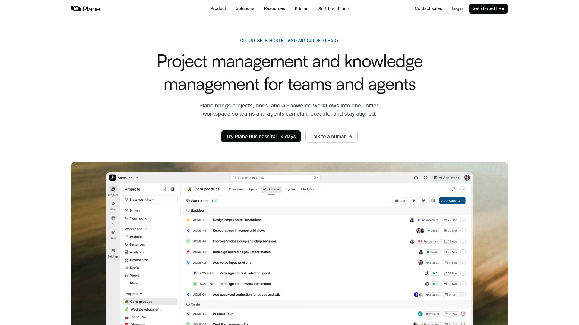The height and width of the screenshot is (325, 579).
Task: Focus the Search Acme Inc. field
Action: coord(275,178)
